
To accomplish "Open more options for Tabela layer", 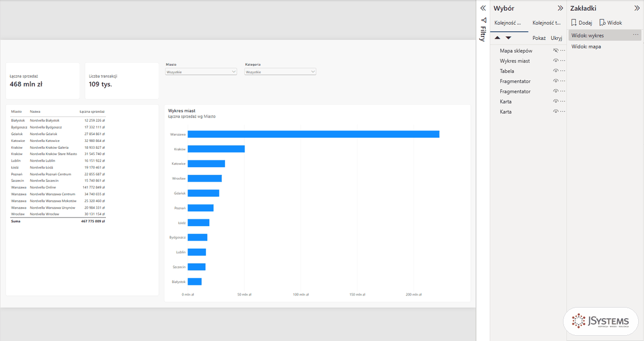I will (x=563, y=71).
